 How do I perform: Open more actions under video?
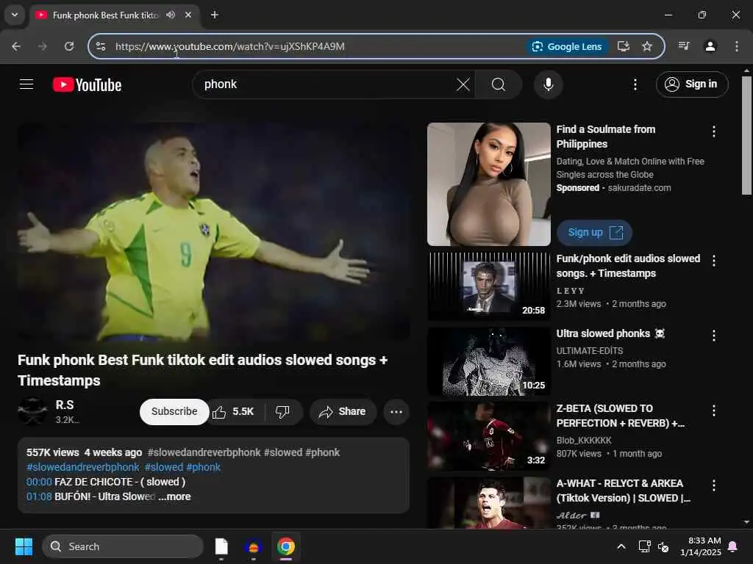click(396, 411)
